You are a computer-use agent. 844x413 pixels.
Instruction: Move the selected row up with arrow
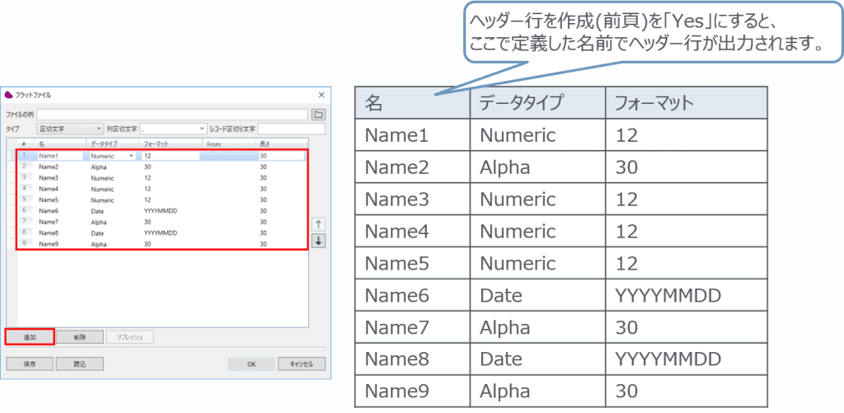(319, 224)
